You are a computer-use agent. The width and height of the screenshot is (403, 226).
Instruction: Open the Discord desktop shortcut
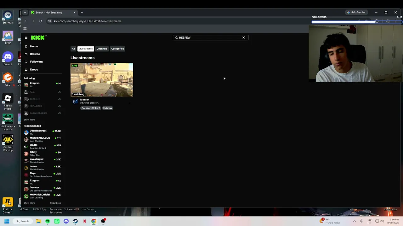point(8,59)
